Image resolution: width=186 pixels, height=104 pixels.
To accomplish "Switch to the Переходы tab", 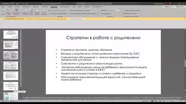I will 36,7.
